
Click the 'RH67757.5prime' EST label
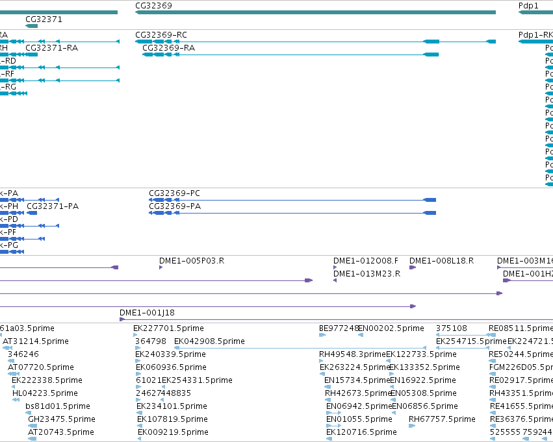(x=442, y=419)
